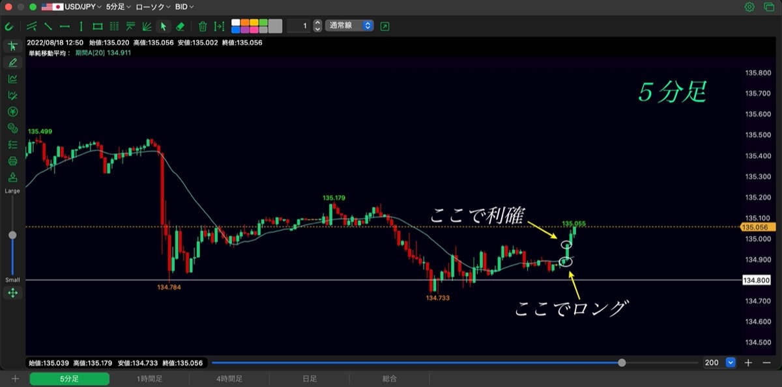Toggle the pencil drawing toolbar button
The height and width of the screenshot is (387, 782).
click(x=12, y=62)
